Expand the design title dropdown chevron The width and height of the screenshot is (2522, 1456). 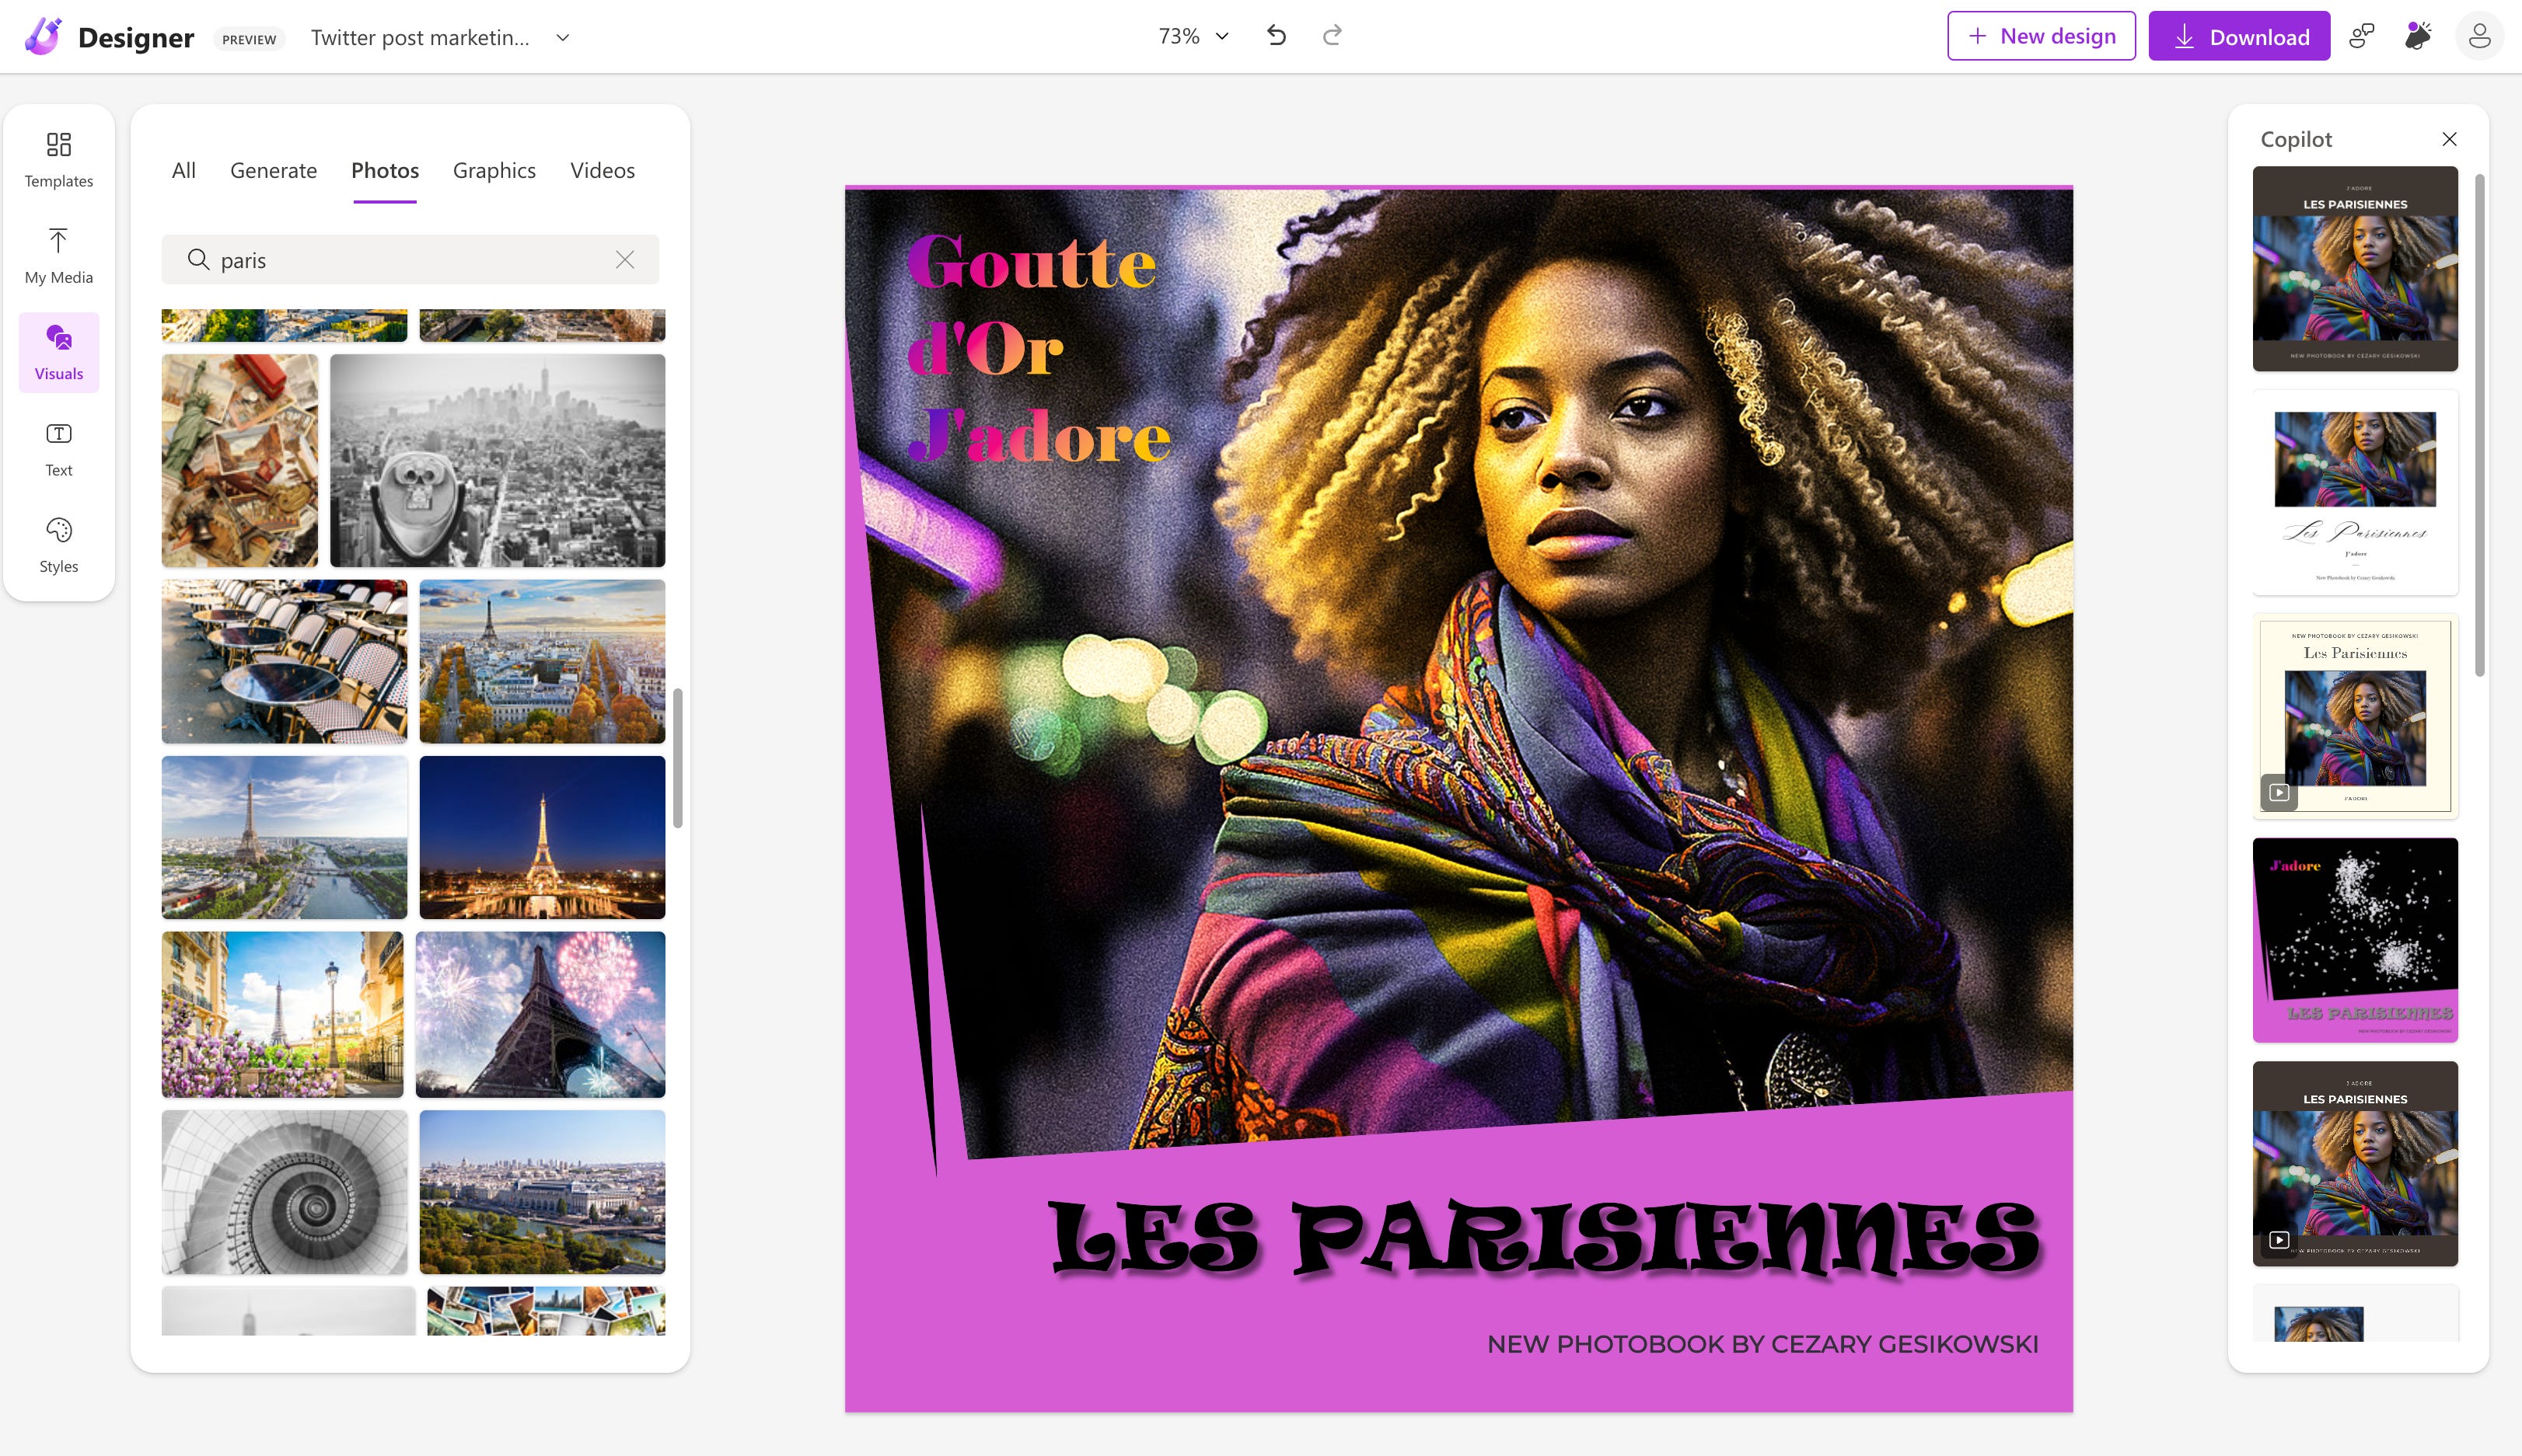(562, 37)
